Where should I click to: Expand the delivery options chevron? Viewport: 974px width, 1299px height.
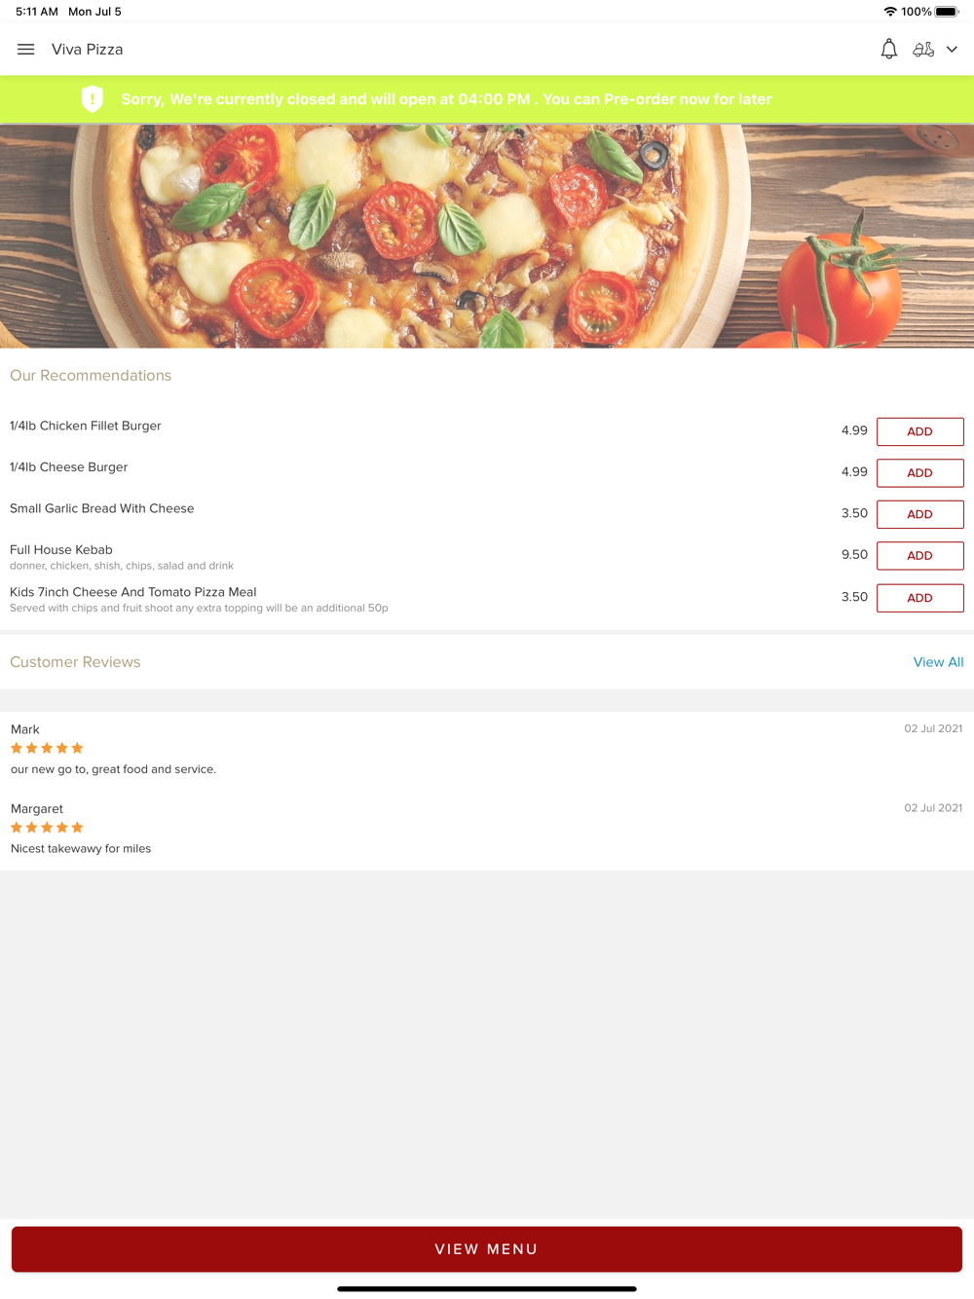click(952, 50)
